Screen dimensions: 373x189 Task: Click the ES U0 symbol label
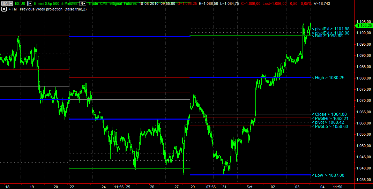tap(20, 3)
